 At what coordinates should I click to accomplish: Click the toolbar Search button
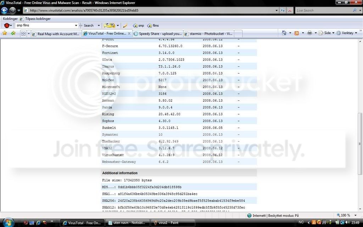coord(88,26)
